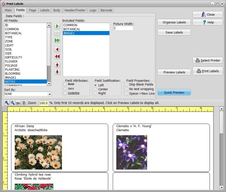Click the purple Clematis flower image

pyautogui.click(x=132, y=152)
